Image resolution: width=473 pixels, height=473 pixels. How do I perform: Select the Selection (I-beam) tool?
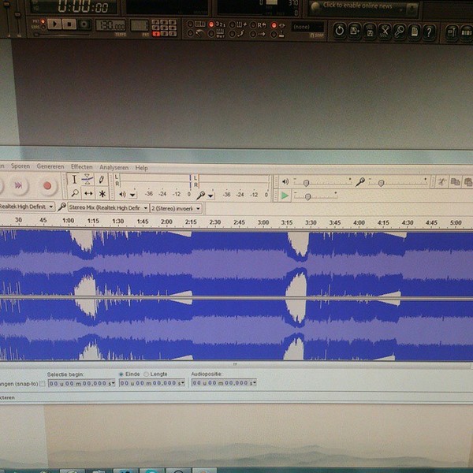[x=74, y=180]
